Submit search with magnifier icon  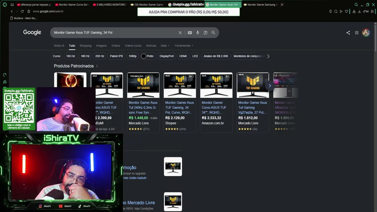tap(213, 33)
